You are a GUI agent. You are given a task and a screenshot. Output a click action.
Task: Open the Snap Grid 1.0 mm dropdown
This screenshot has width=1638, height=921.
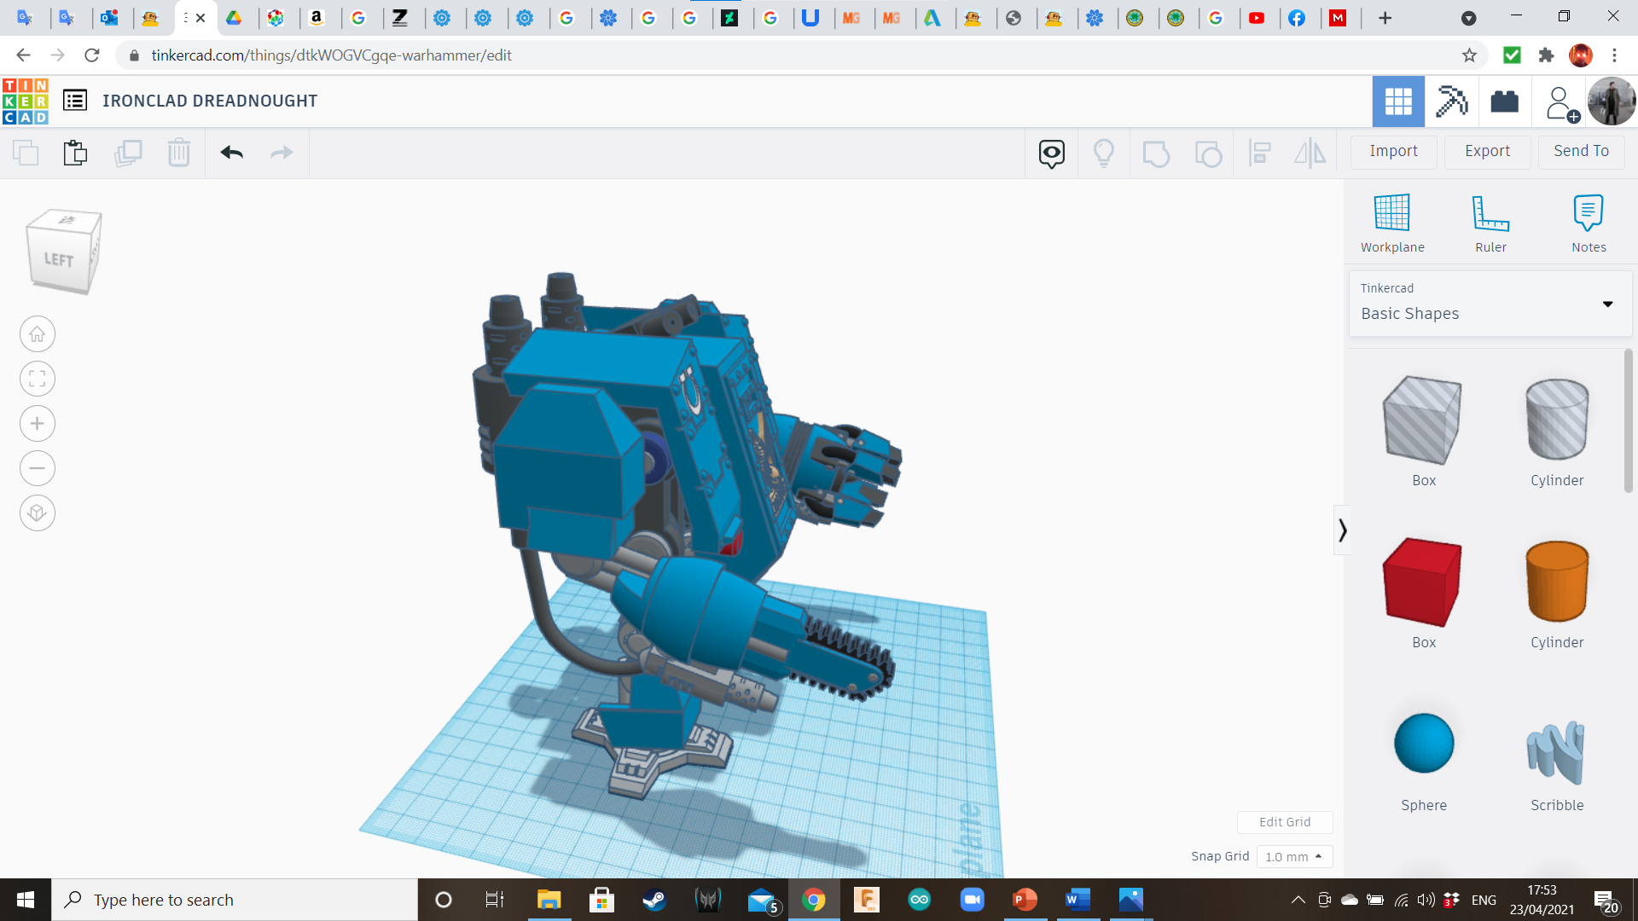[1293, 856]
